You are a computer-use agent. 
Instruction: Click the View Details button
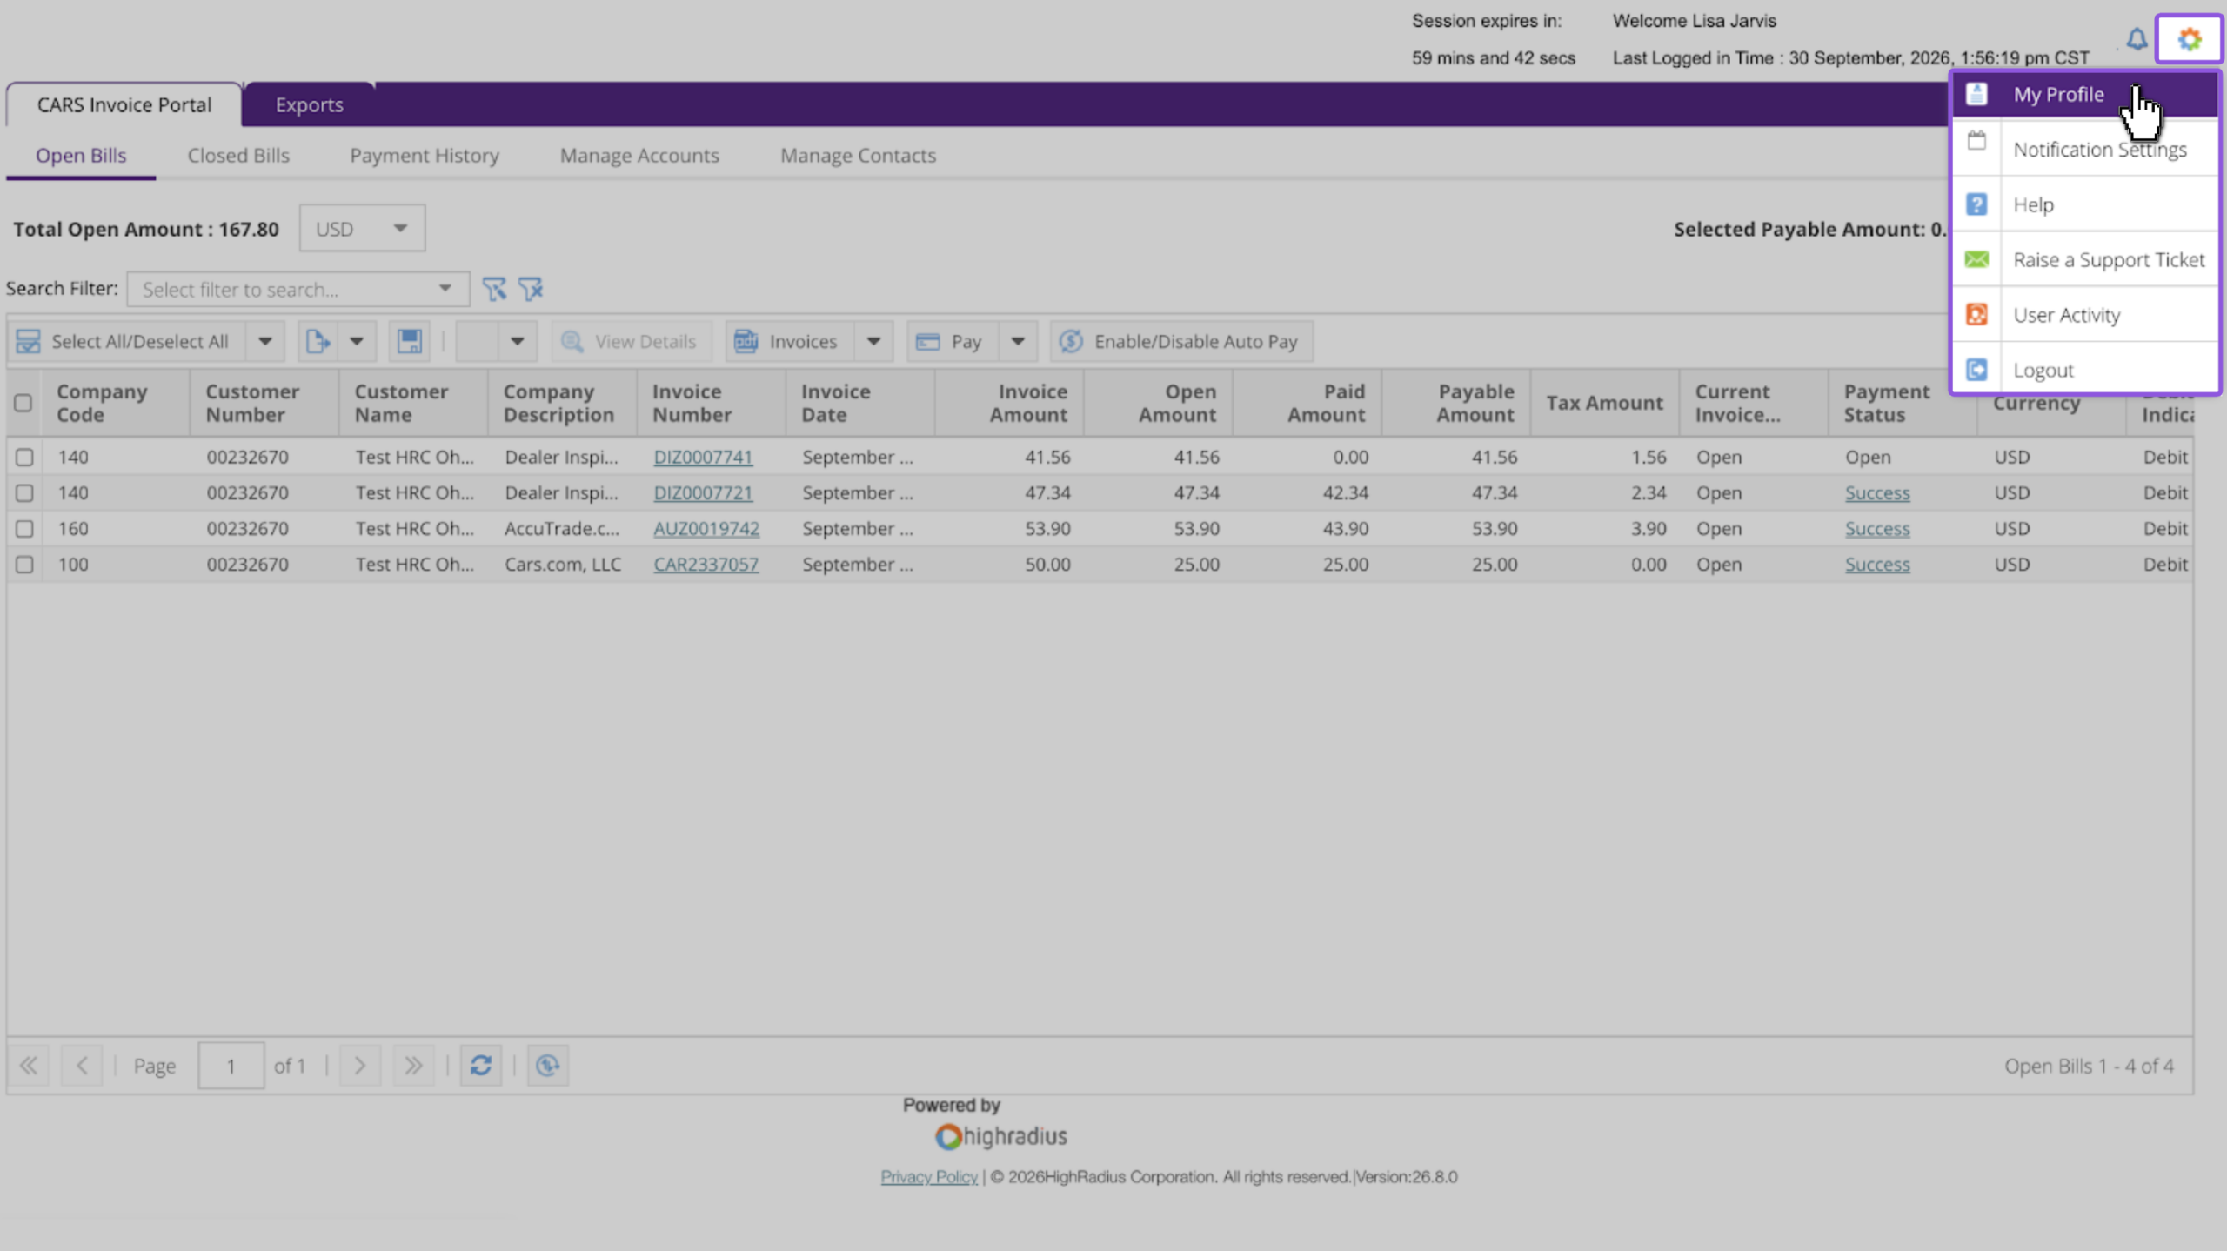[631, 341]
